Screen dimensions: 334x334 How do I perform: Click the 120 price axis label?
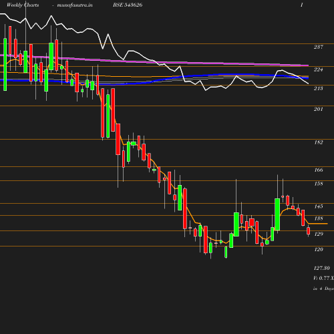pos(319,249)
